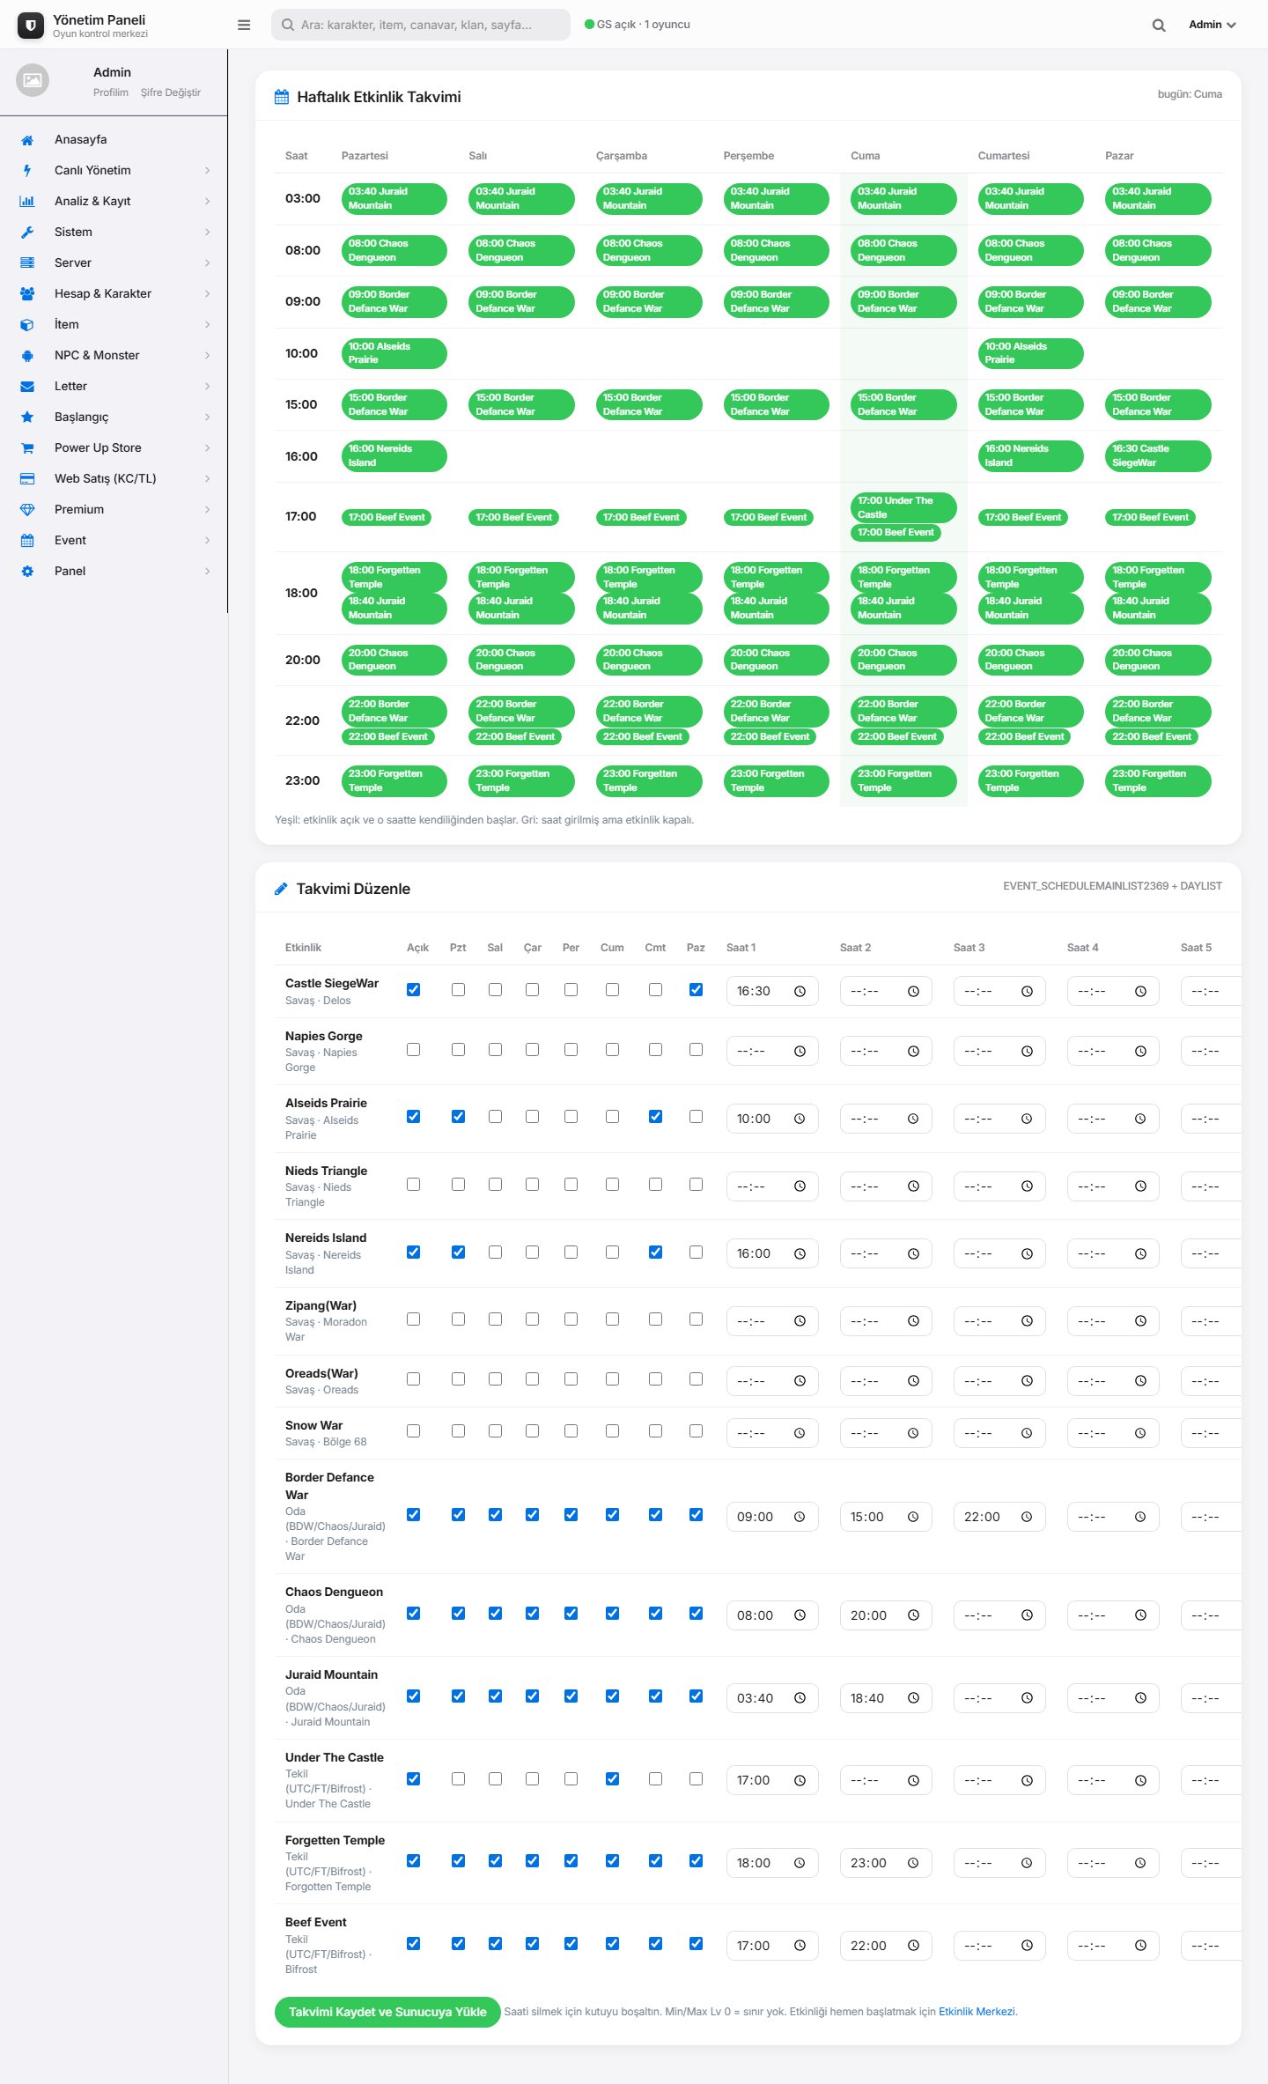This screenshot has width=1268, height=2084.
Task: Open the Admin user dropdown
Action: pyautogui.click(x=1213, y=25)
